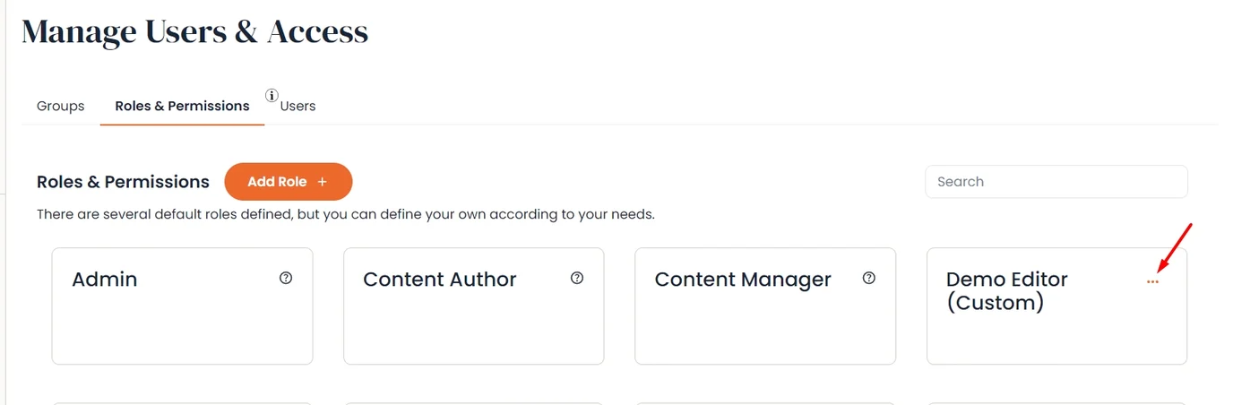Open the Content Author role card
The width and height of the screenshot is (1233, 405).
click(x=474, y=306)
